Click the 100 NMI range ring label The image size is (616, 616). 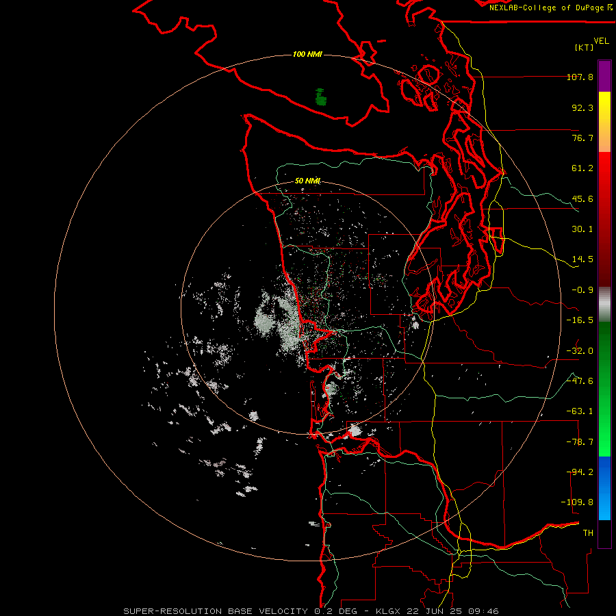(x=307, y=54)
